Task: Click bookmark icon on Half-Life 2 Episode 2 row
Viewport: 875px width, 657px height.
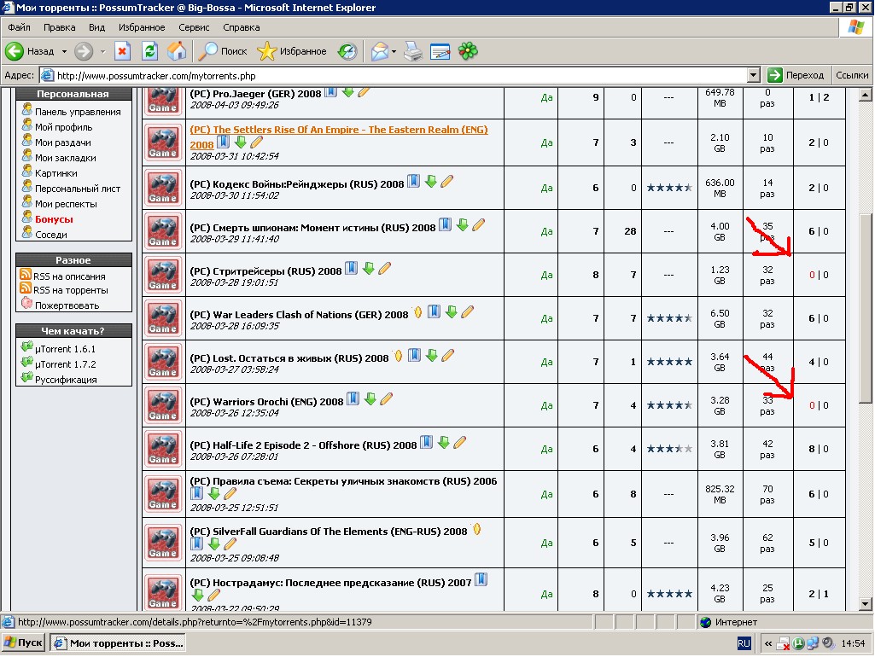Action: click(426, 442)
